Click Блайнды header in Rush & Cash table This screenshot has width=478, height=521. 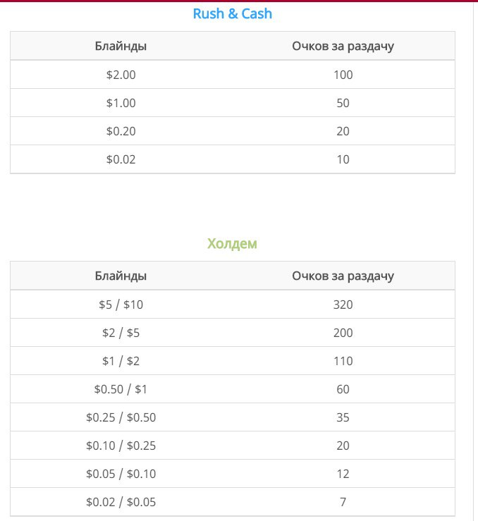[x=121, y=47]
